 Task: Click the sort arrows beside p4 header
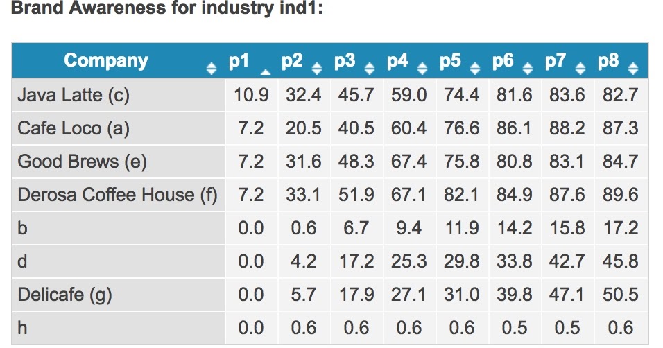tap(422, 68)
